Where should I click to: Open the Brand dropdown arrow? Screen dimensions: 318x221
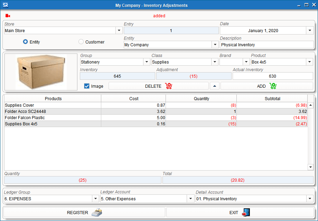tap(246, 62)
